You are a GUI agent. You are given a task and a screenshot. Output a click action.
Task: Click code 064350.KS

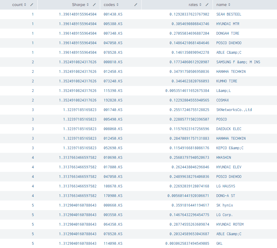[113, 224]
